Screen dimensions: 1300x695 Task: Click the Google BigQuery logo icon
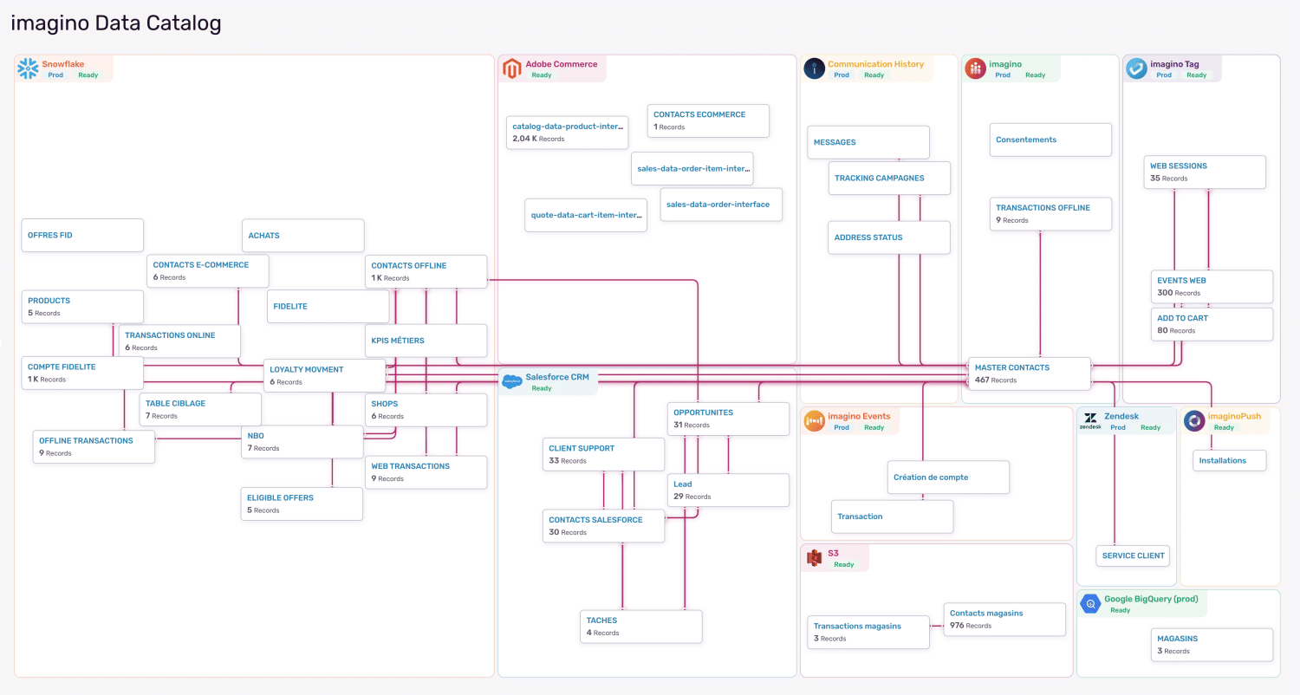point(1090,604)
